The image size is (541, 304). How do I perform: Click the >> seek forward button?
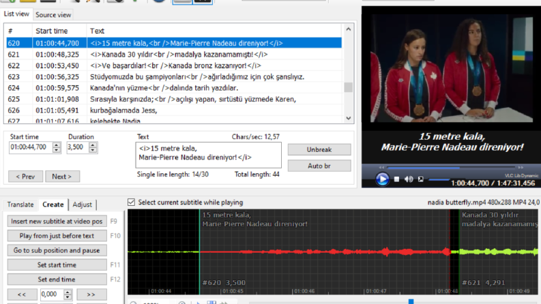(x=91, y=294)
